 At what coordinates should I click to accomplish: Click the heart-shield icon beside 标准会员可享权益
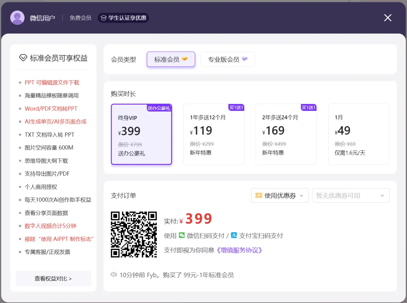[x=23, y=58]
